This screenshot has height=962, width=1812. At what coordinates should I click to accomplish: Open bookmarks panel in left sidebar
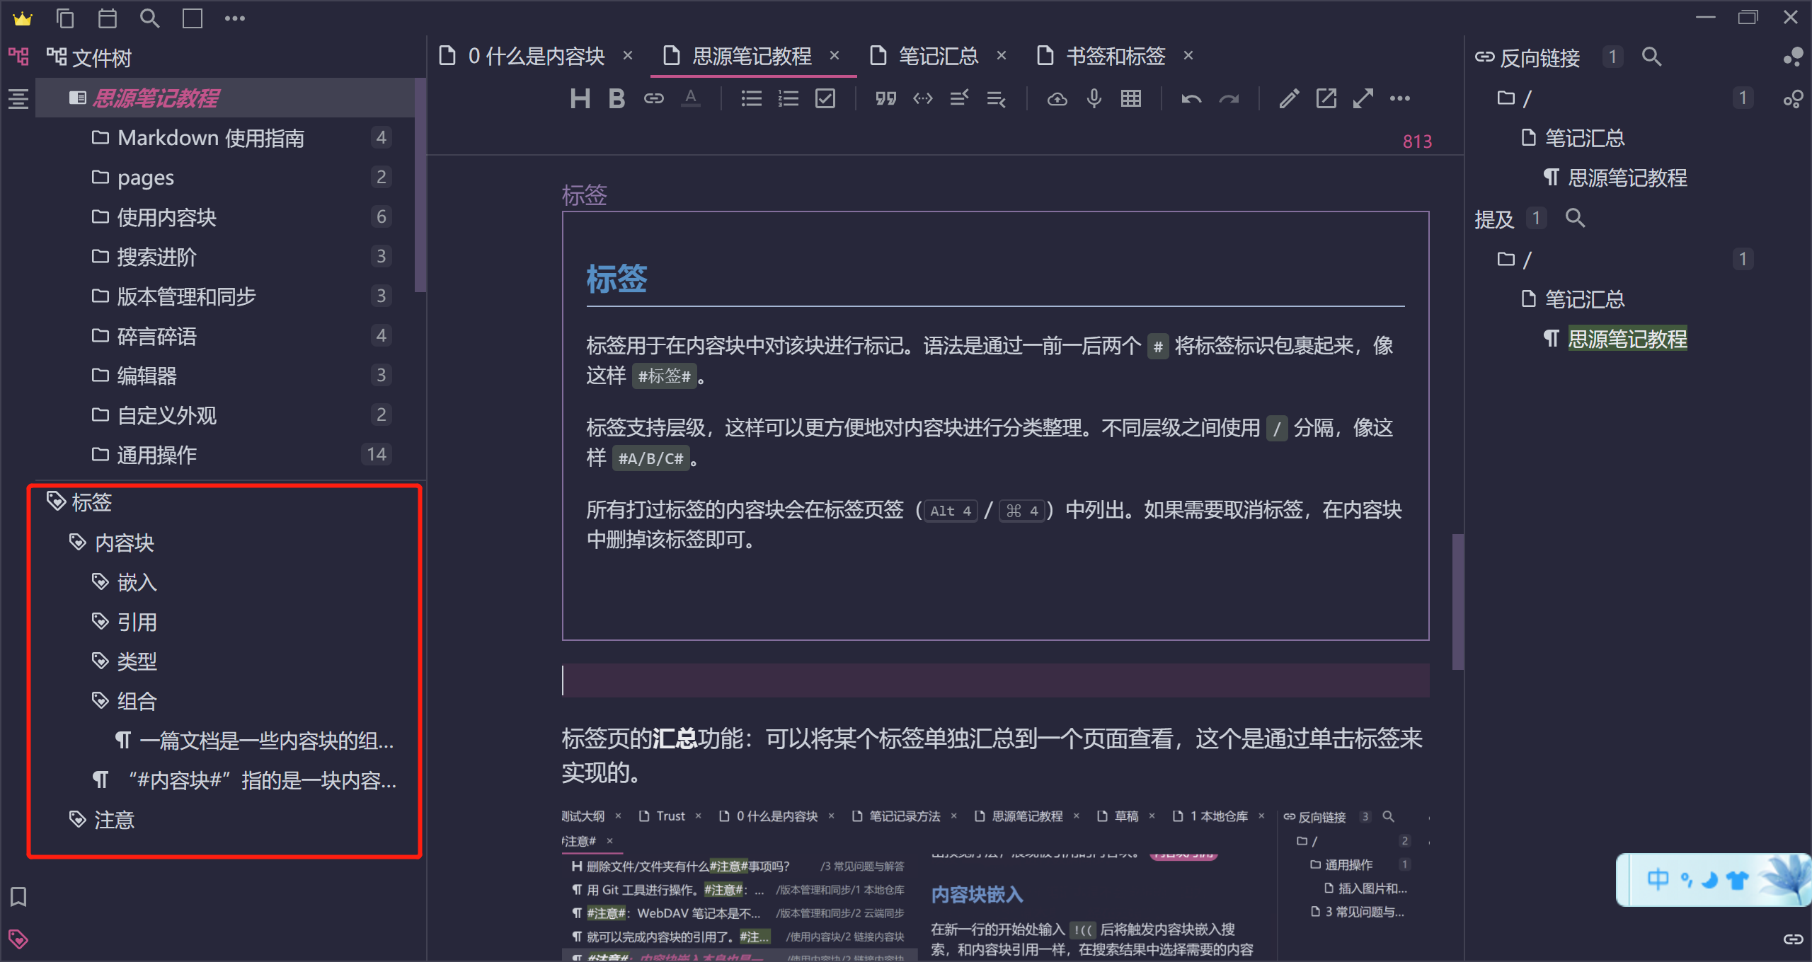point(18,896)
